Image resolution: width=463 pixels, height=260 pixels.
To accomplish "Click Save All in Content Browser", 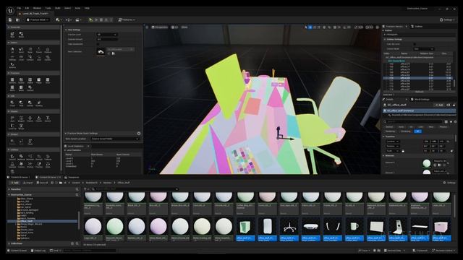I will (x=42, y=183).
